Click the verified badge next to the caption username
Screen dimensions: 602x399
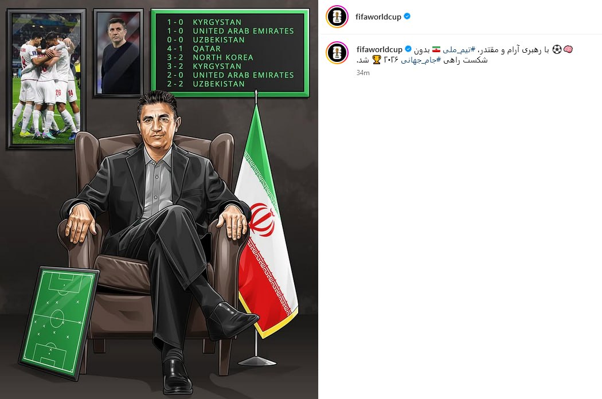(x=408, y=49)
